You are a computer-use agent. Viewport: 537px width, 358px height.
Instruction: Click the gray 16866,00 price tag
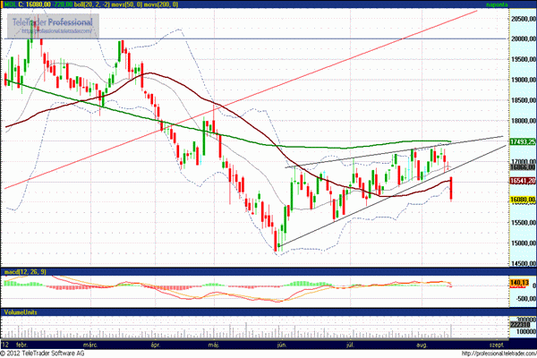pyautogui.click(x=523, y=167)
